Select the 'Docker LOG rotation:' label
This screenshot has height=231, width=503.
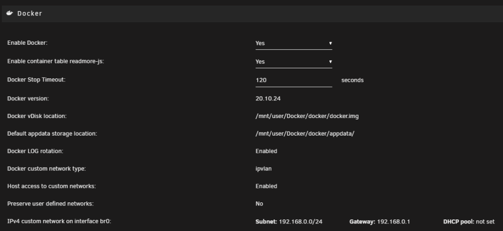(35, 151)
